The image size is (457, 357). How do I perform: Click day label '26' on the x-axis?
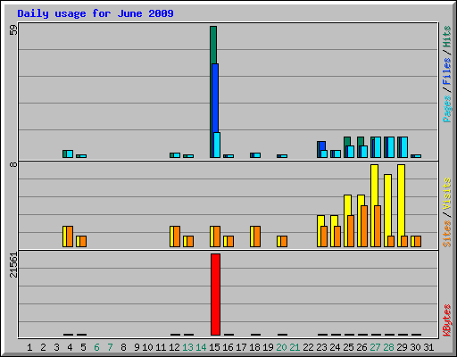361,347
